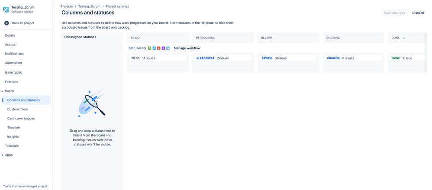432x190 pixels.
Task: Click Testing_Scrum breadcrumb link
Action: point(89,6)
